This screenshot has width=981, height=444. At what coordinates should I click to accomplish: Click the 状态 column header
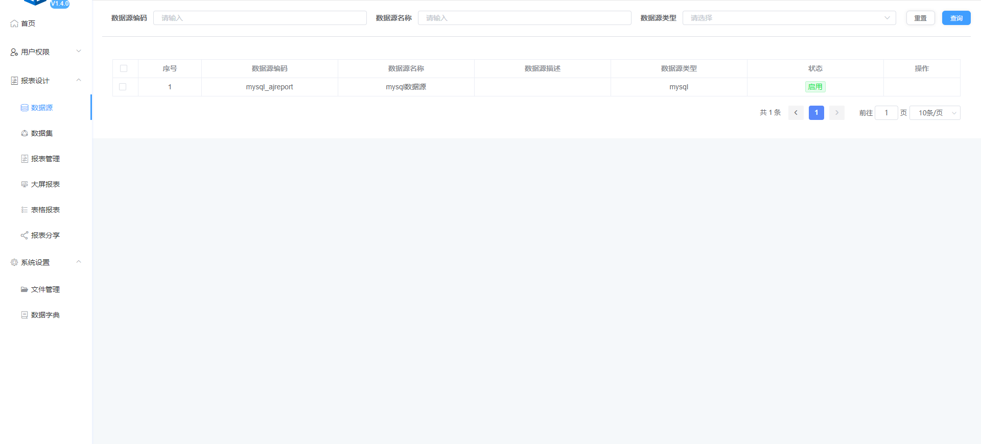tap(815, 68)
